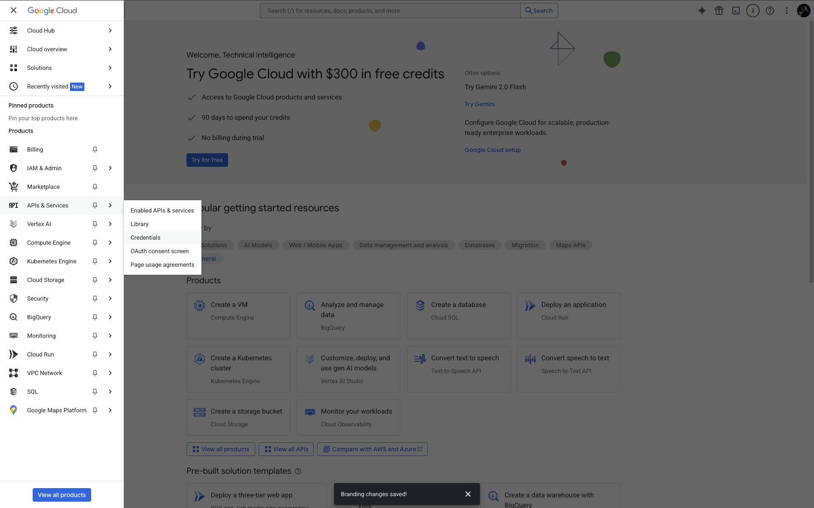The image size is (814, 508).
Task: Pin the Billing product
Action: tap(95, 149)
